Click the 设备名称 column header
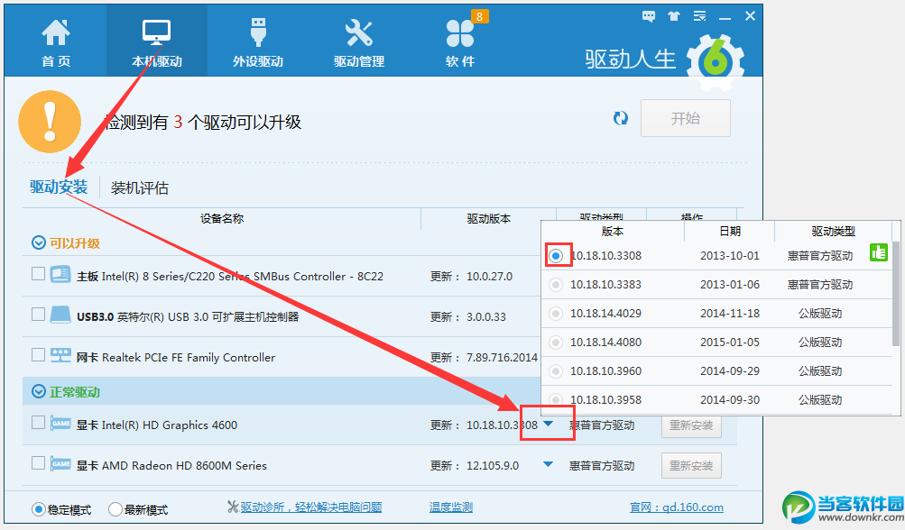Image resolution: width=905 pixels, height=530 pixels. tap(222, 218)
